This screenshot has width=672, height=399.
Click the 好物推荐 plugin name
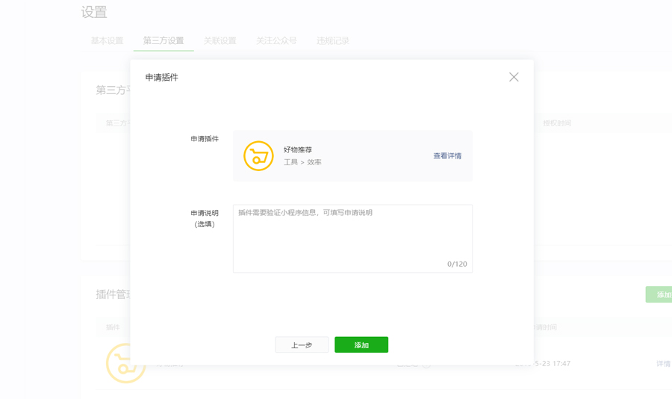[298, 149]
